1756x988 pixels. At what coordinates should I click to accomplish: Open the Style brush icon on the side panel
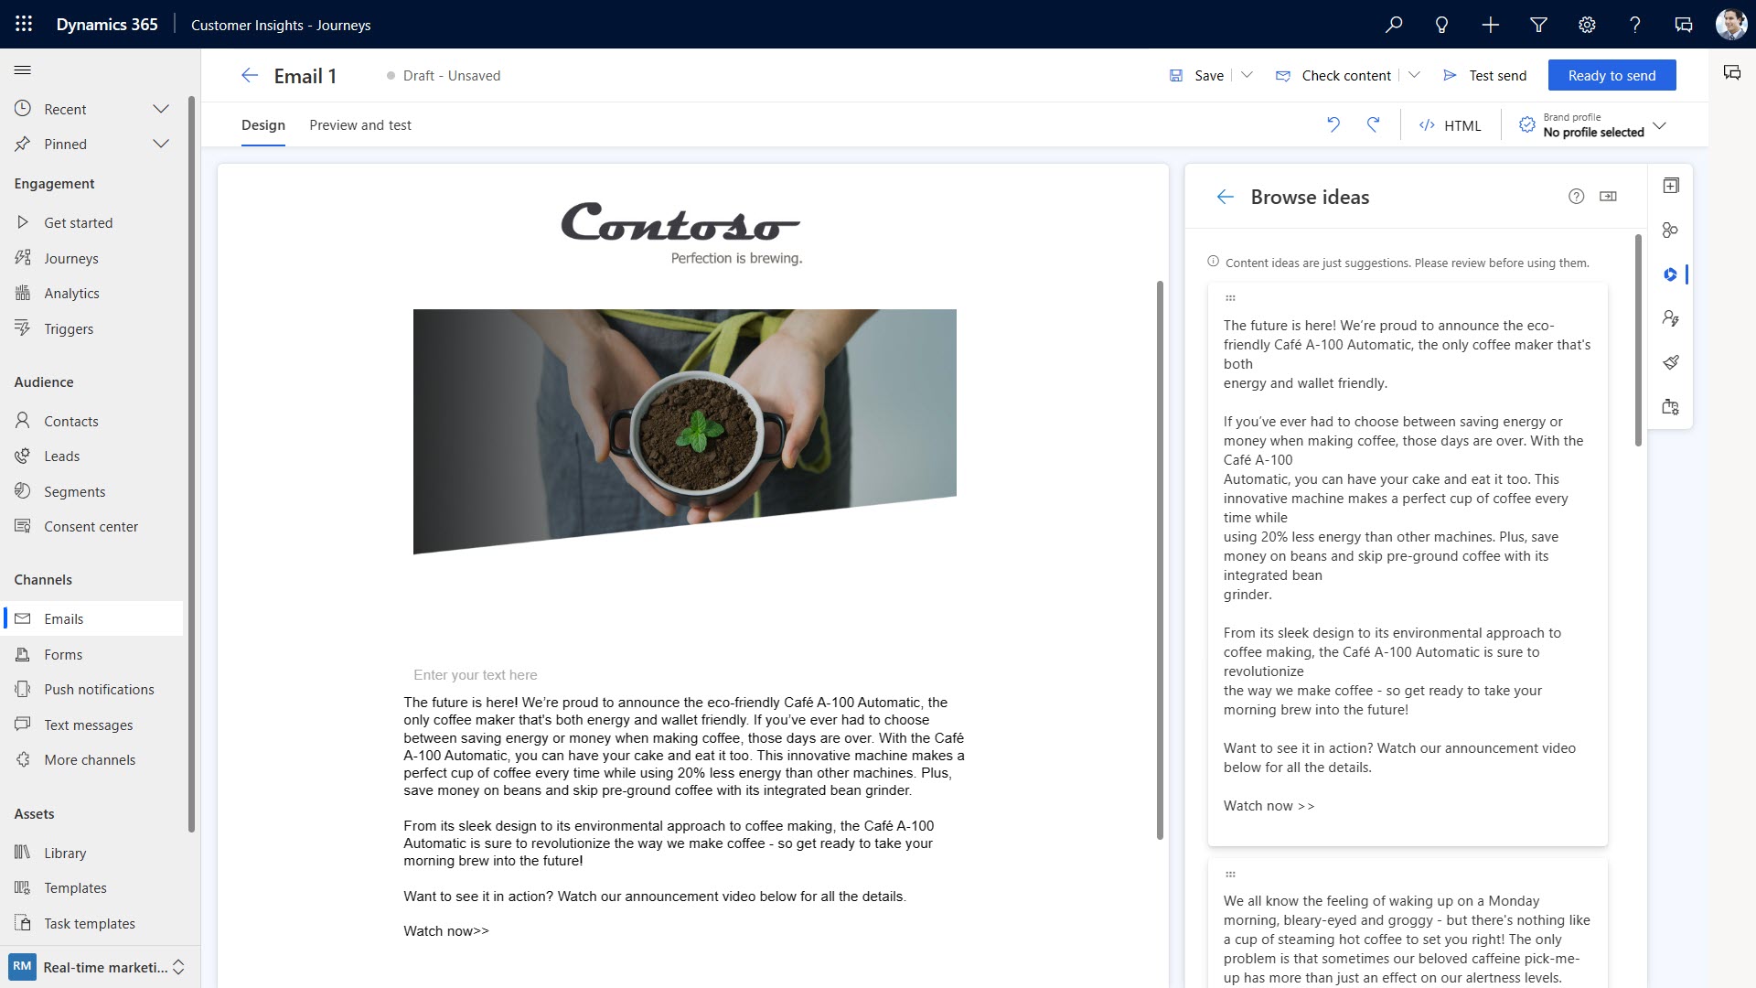coord(1671,361)
